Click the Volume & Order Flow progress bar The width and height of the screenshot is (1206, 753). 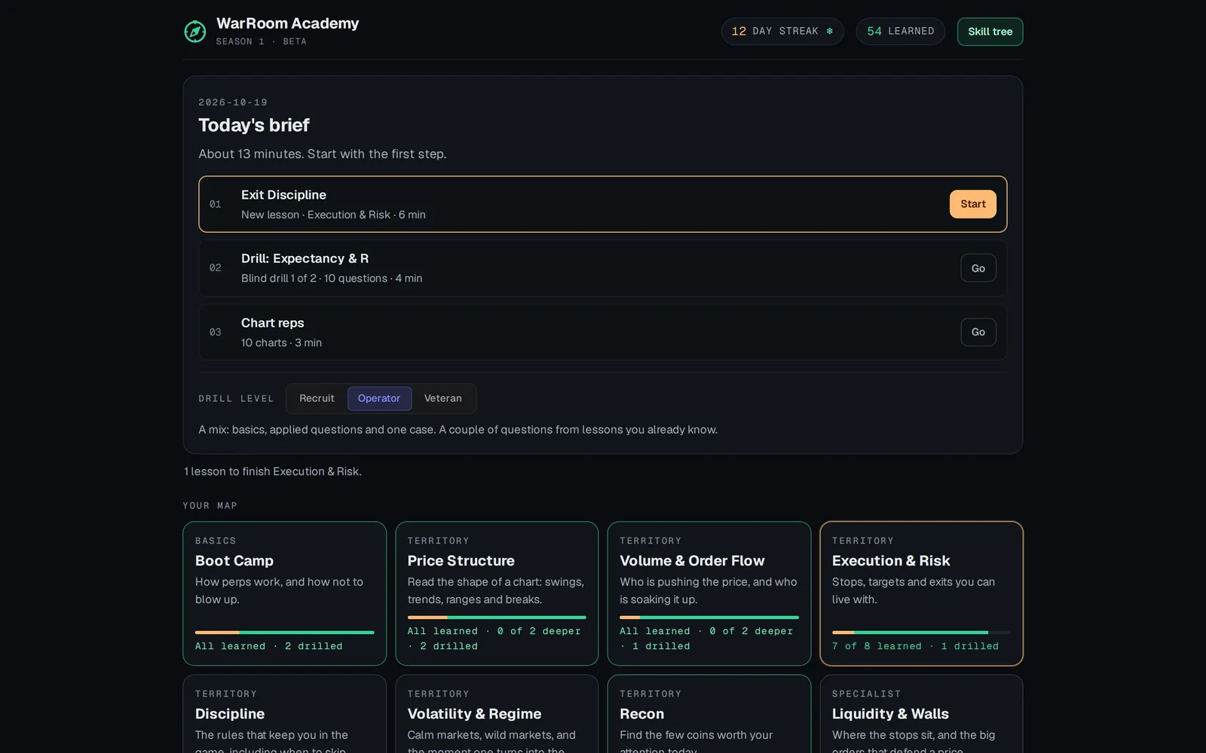pos(709,617)
